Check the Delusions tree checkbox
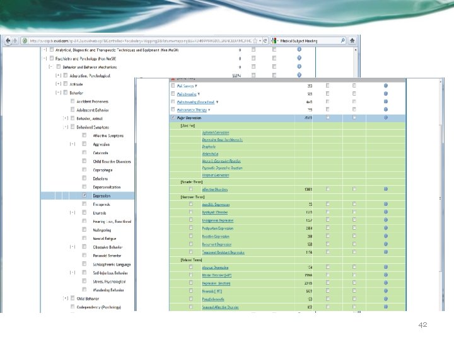 tap(84, 178)
